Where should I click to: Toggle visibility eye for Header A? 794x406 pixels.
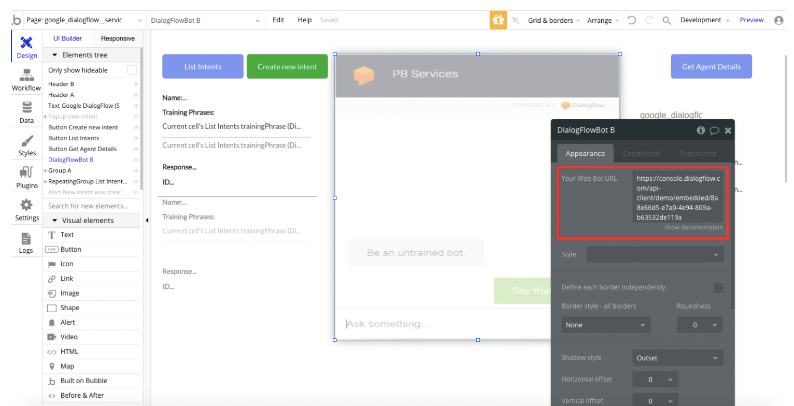pyautogui.click(x=136, y=95)
